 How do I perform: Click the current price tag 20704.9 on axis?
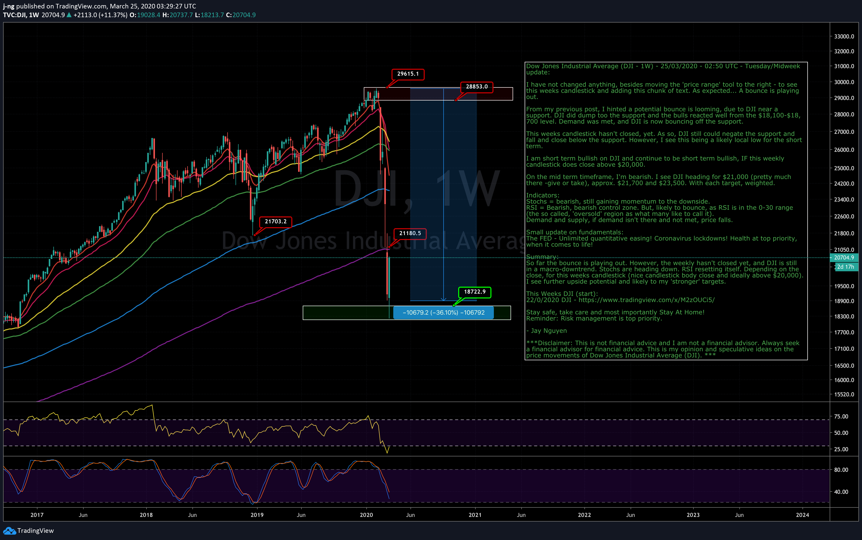click(x=844, y=257)
